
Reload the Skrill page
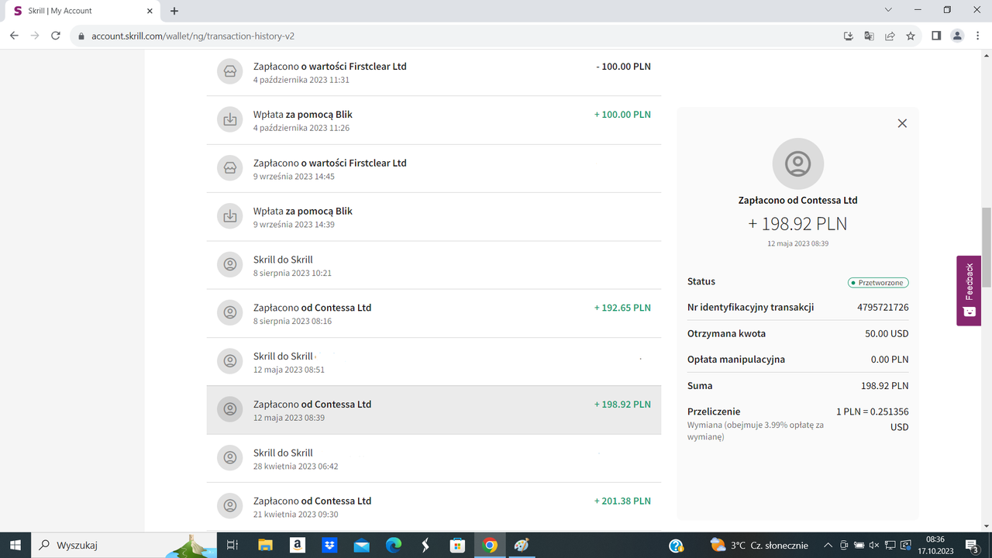click(x=56, y=36)
